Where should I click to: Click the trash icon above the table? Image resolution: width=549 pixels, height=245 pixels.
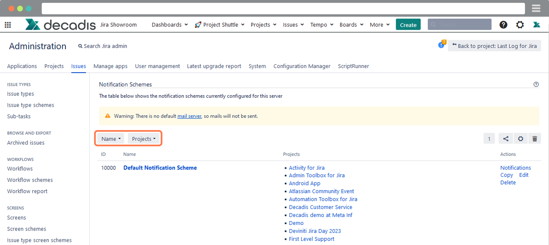point(534,139)
